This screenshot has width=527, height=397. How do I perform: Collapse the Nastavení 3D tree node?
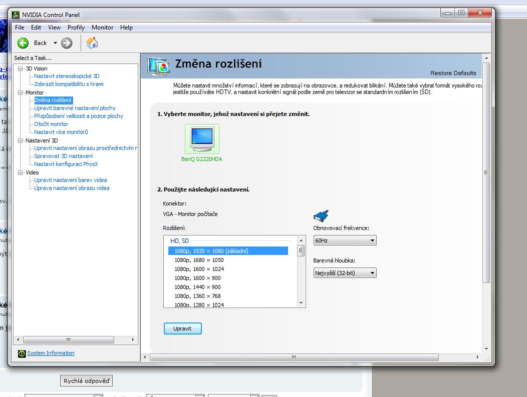[x=21, y=140]
